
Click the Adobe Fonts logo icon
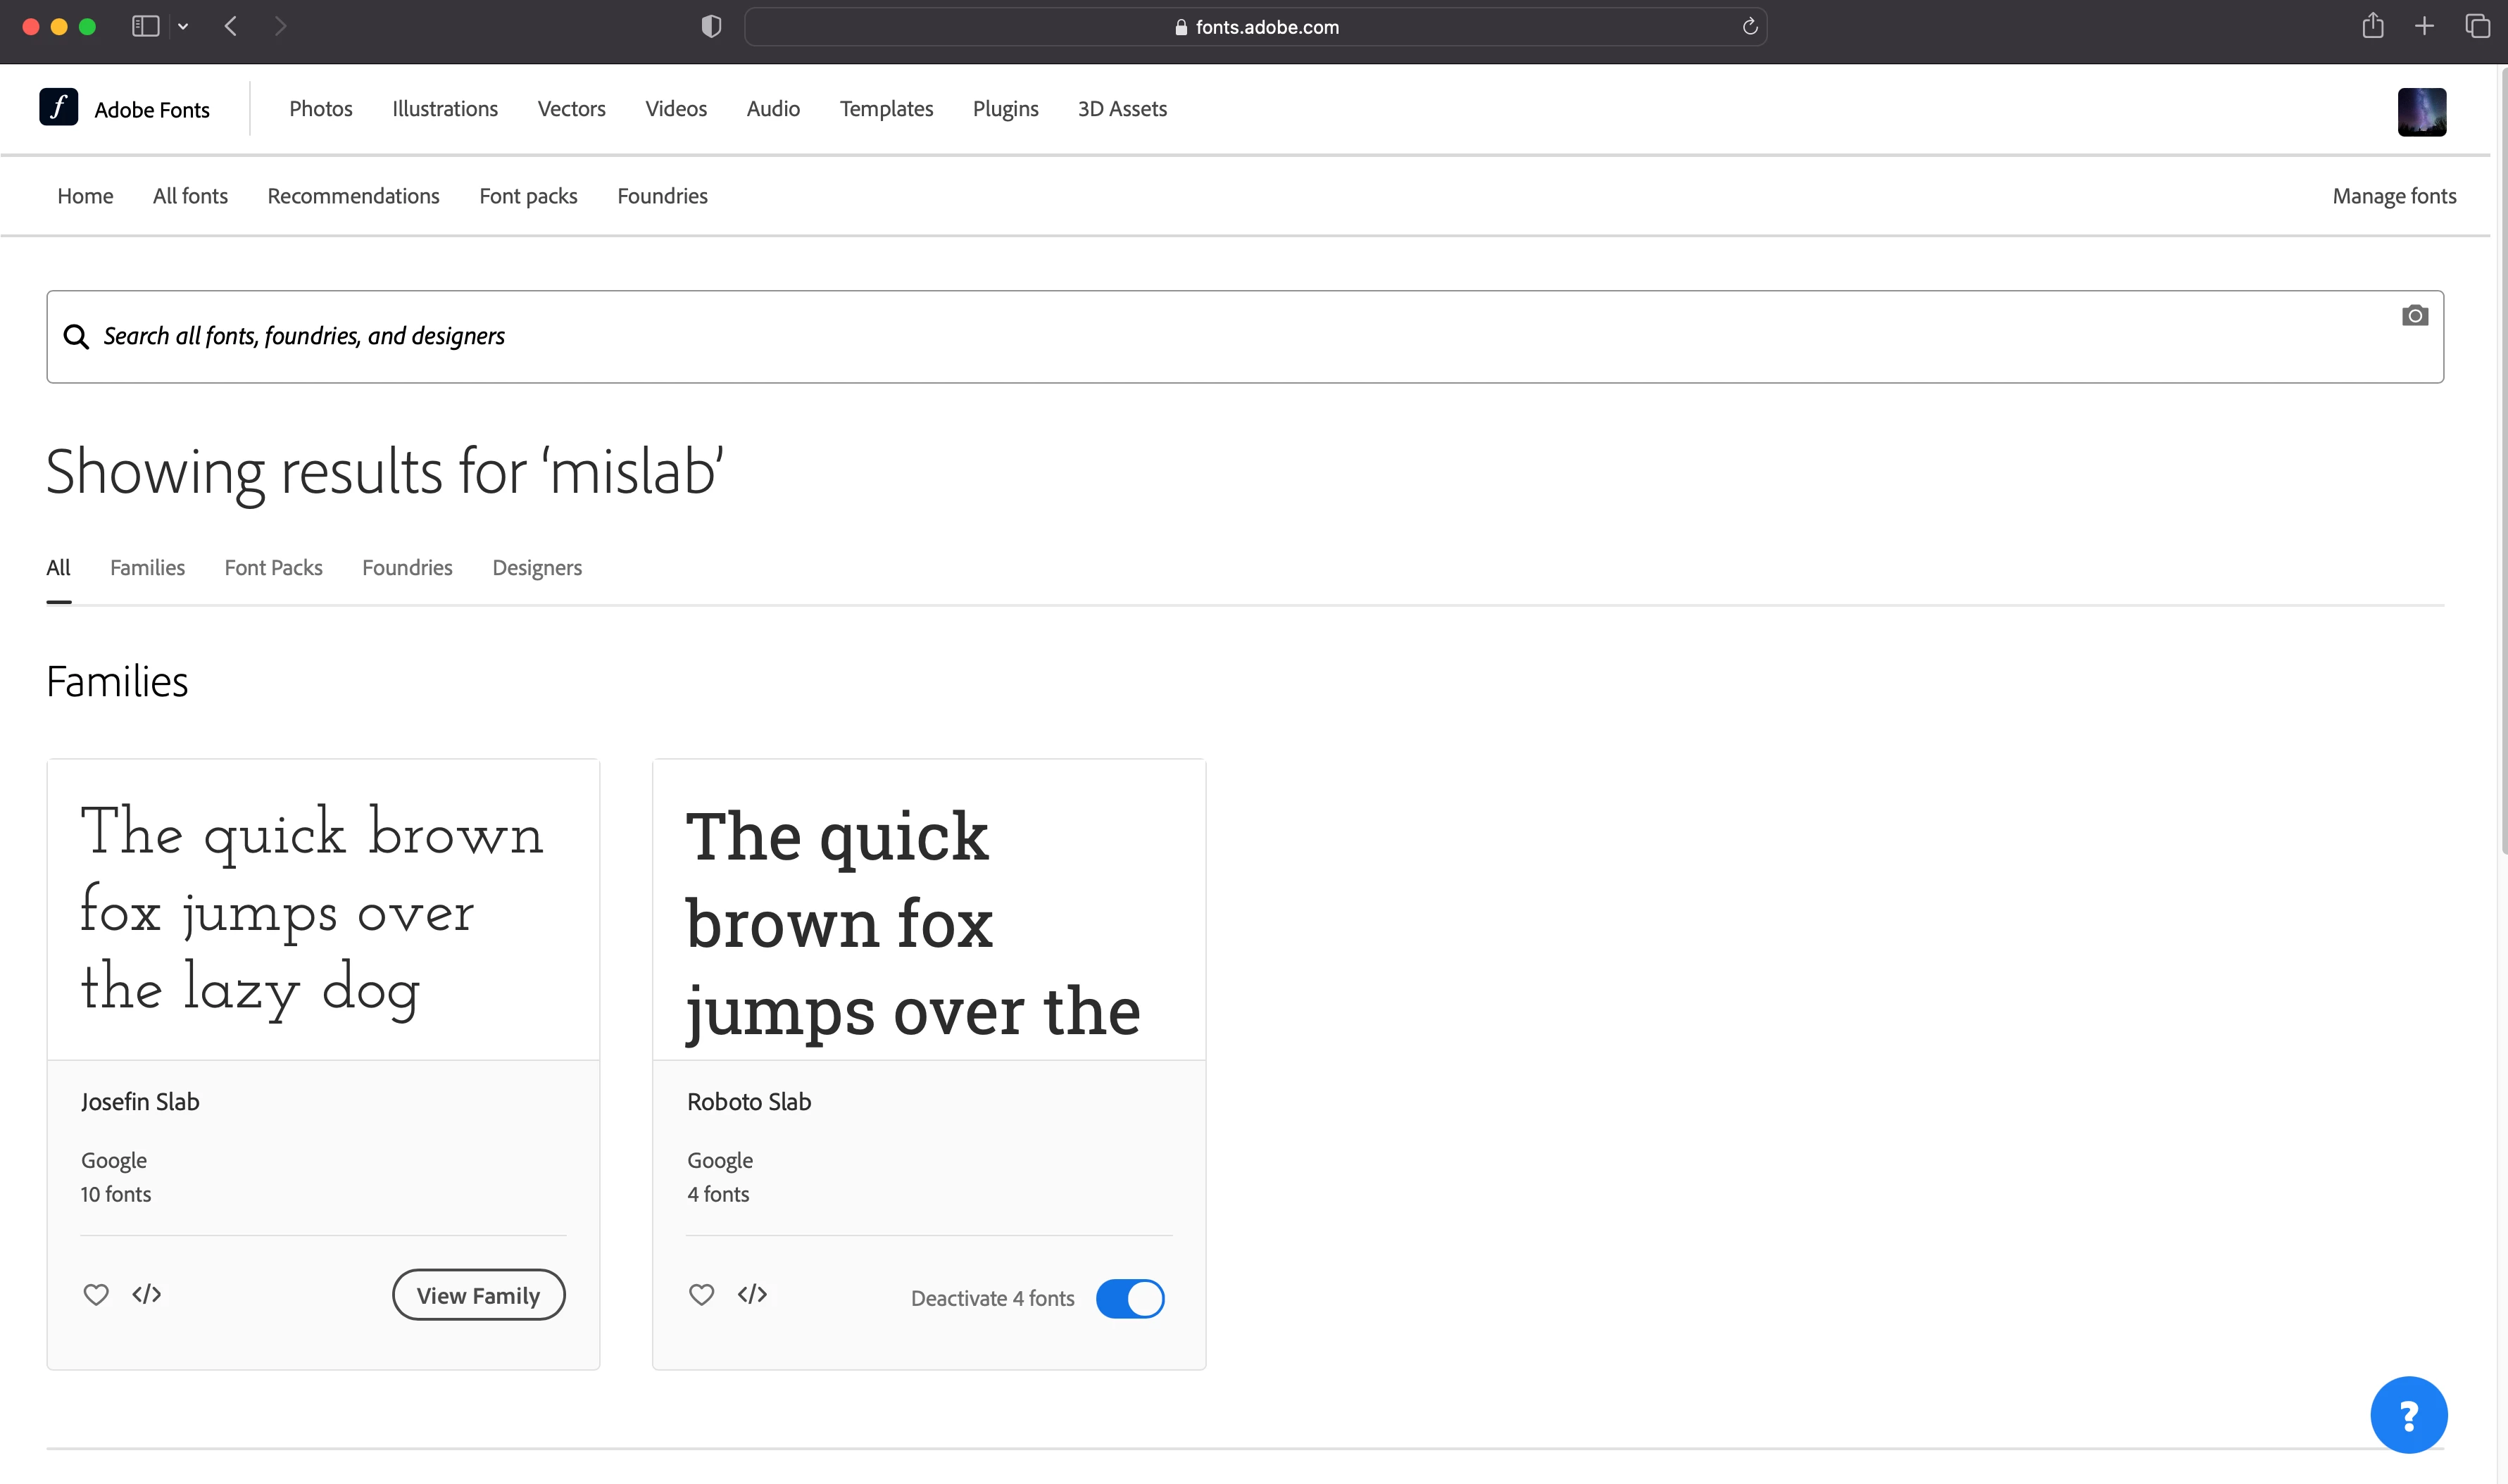59,107
